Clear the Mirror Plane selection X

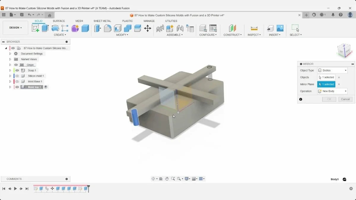click(x=339, y=84)
